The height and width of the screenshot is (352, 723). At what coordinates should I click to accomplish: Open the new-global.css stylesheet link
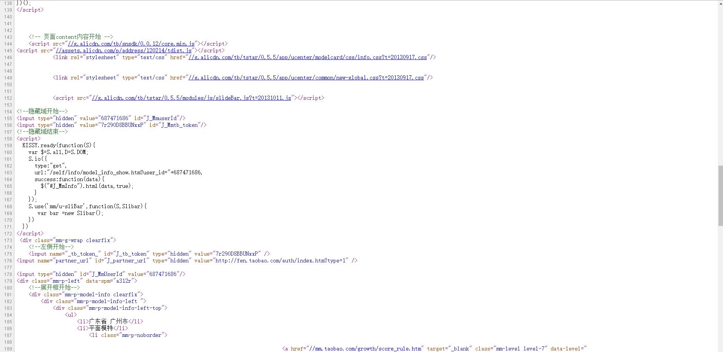click(306, 78)
